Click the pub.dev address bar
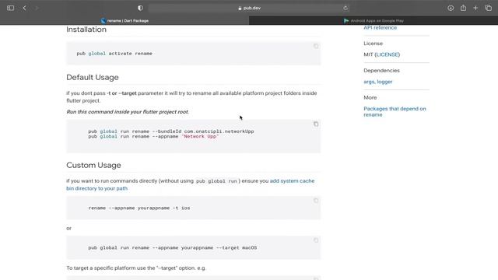498x280 pixels. [249, 8]
